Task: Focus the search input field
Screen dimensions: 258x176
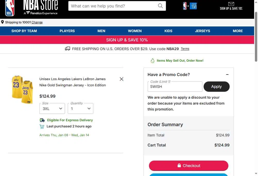Action: pyautogui.click(x=113, y=6)
